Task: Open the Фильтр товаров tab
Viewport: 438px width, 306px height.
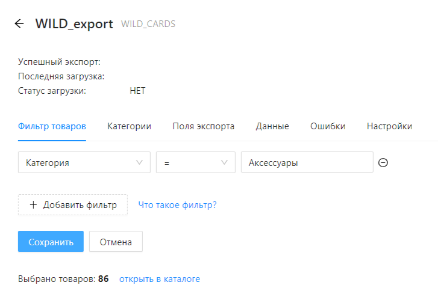Action: click(x=52, y=126)
